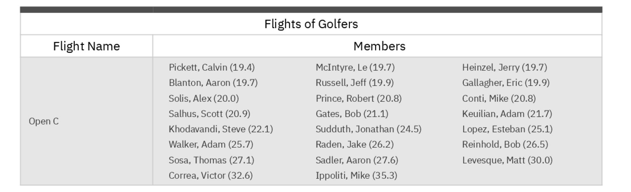Screen dimensions: 631x192
Task: Click Gates, Bob (21.1) entry
Action: coord(352,114)
